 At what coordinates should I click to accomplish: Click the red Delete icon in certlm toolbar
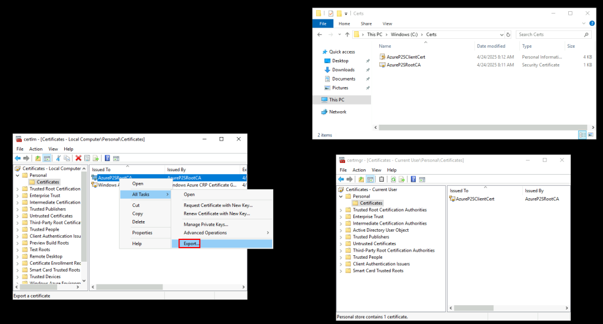tap(78, 158)
